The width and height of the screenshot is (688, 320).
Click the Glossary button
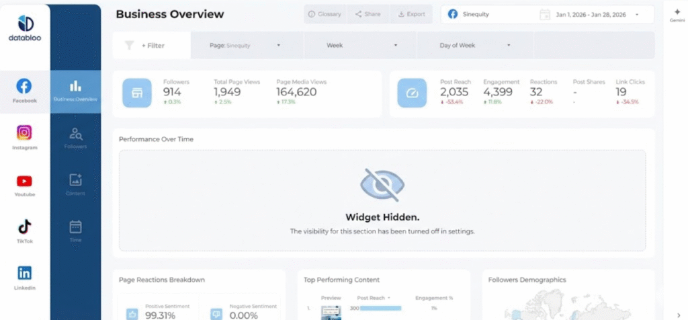click(325, 14)
